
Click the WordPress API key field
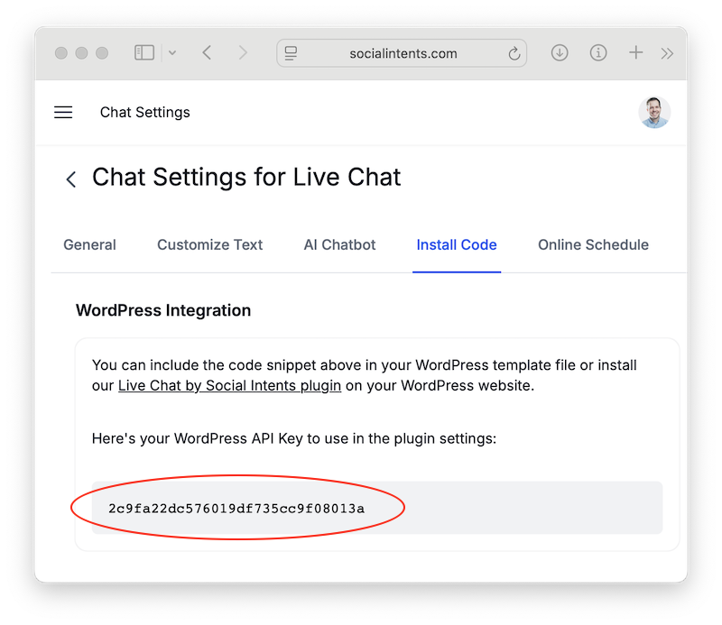(377, 508)
